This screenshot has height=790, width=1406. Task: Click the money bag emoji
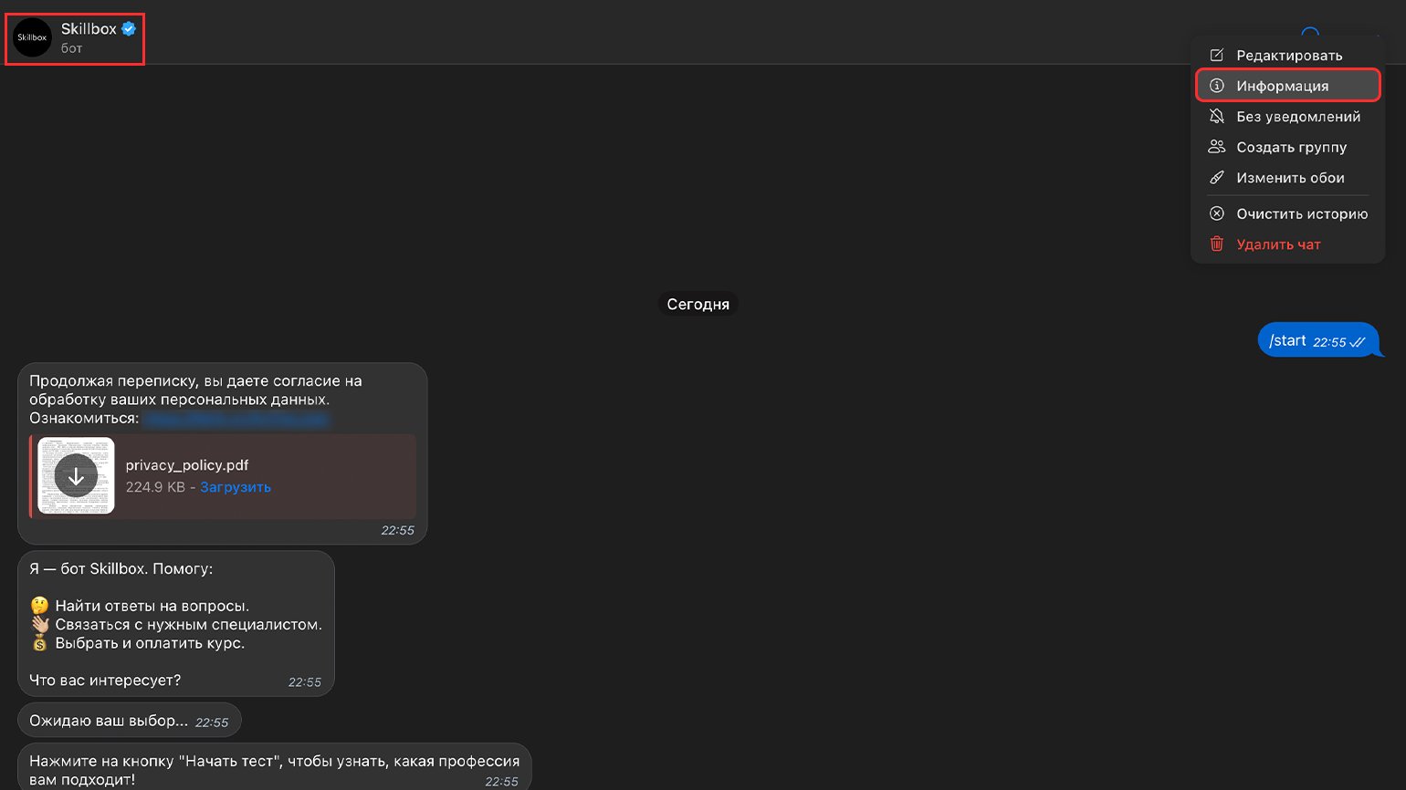(39, 643)
